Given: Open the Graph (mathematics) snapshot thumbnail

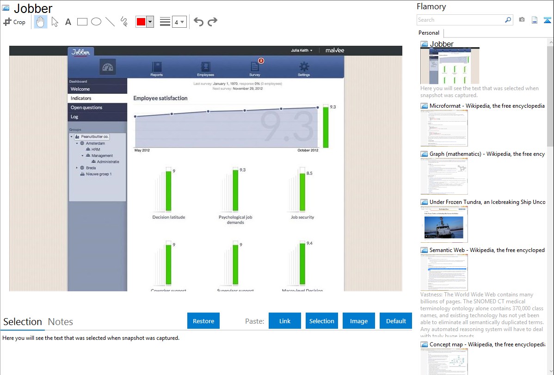Looking at the screenshot, I should 444,176.
